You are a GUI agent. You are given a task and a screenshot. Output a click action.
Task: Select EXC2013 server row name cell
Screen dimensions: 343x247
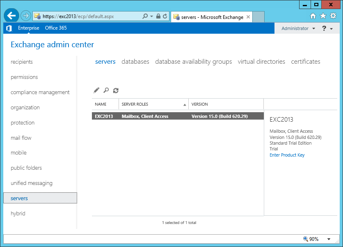(x=104, y=116)
